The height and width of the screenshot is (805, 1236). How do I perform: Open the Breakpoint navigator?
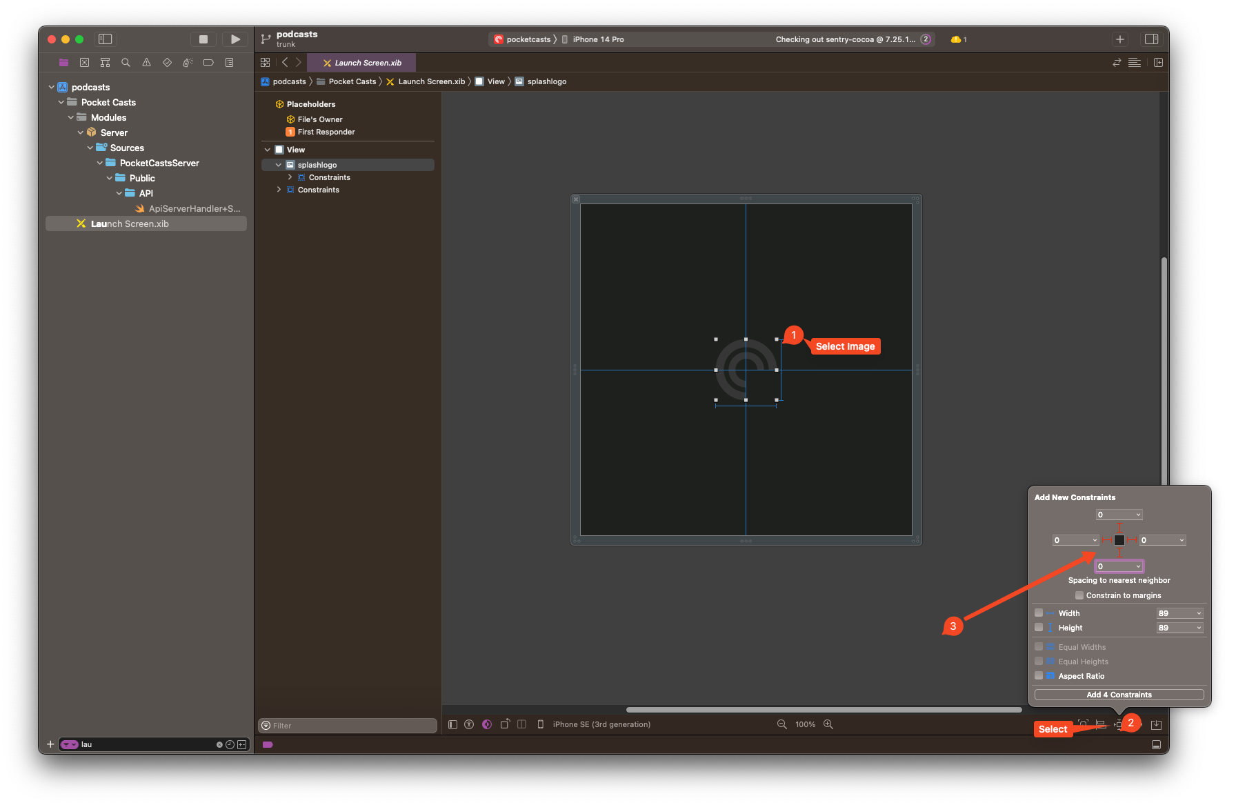(x=208, y=63)
